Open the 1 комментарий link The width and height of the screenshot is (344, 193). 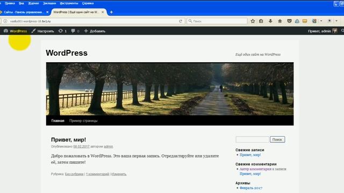(97, 174)
